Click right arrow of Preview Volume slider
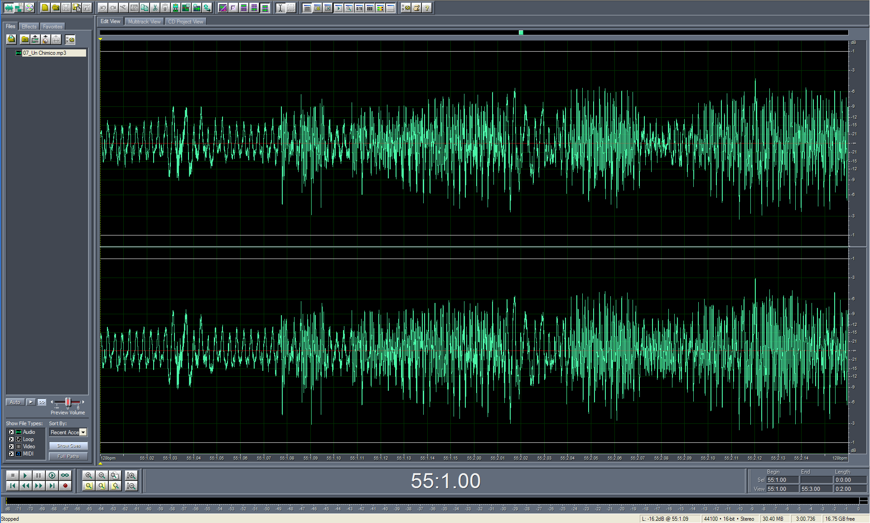This screenshot has width=870, height=523. pyautogui.click(x=83, y=402)
